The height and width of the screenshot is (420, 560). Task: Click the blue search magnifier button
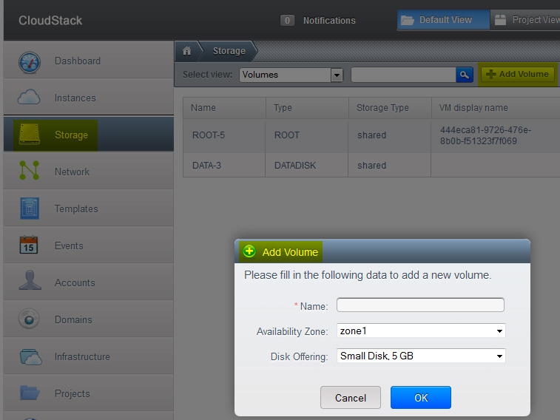pyautogui.click(x=465, y=75)
